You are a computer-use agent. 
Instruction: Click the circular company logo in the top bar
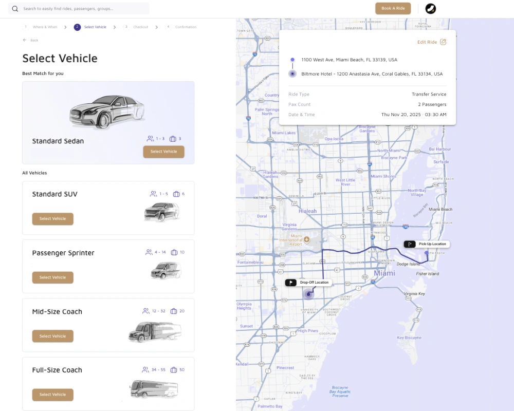pos(431,8)
